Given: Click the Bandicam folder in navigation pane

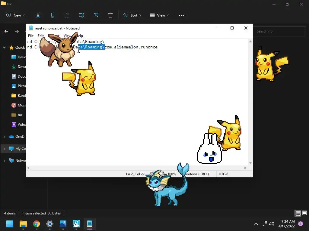Looking at the screenshot, I should (x=18, y=95).
